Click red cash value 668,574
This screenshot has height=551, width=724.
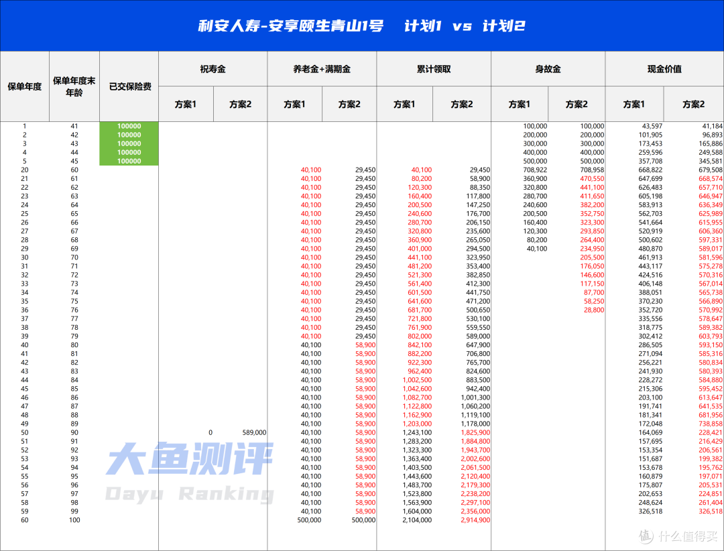pos(711,179)
